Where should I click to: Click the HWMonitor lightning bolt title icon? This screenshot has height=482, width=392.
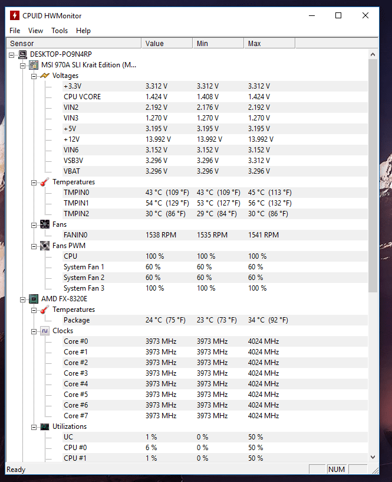(x=14, y=15)
